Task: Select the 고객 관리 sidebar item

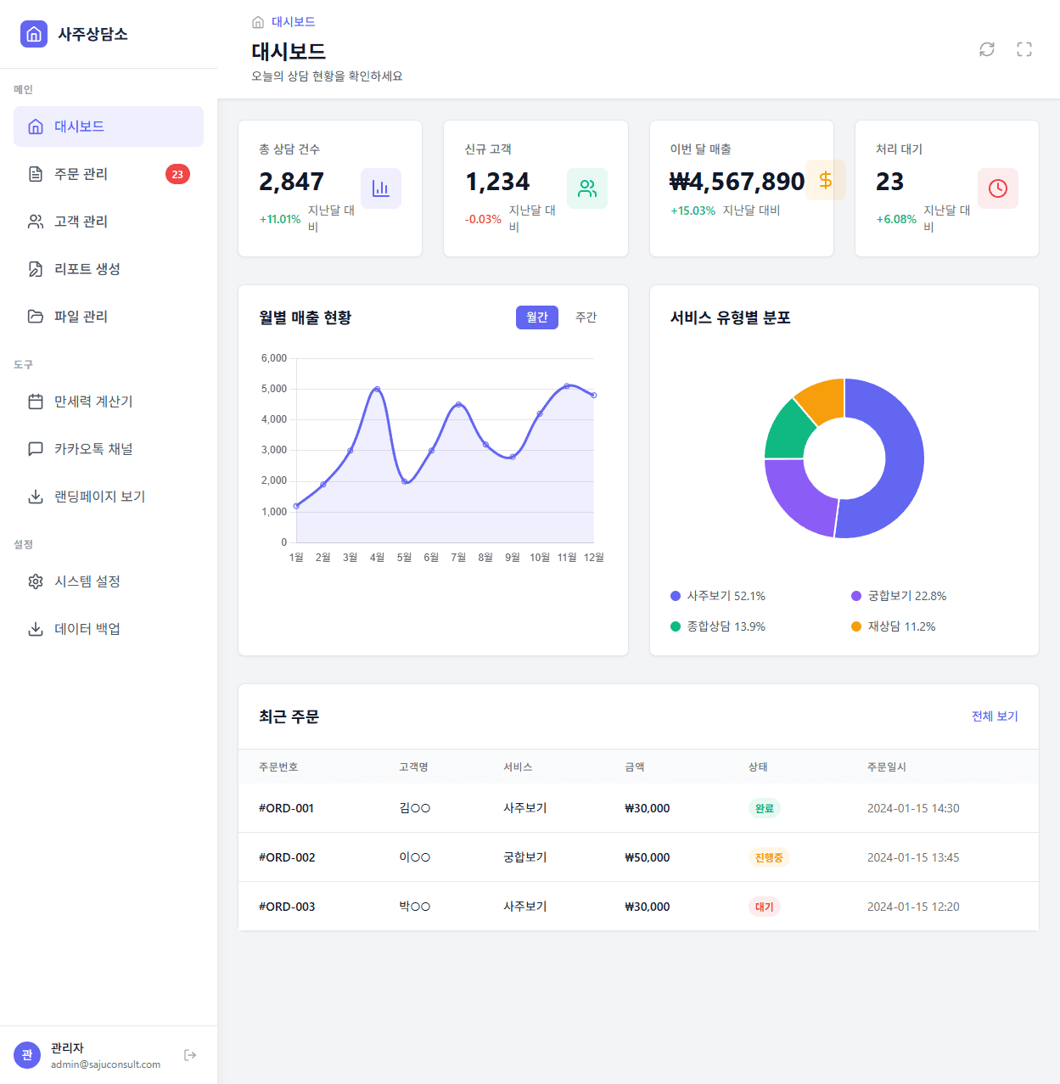Action: (x=81, y=222)
